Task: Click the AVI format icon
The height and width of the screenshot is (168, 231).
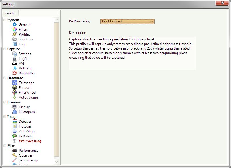Action: pos(15,63)
